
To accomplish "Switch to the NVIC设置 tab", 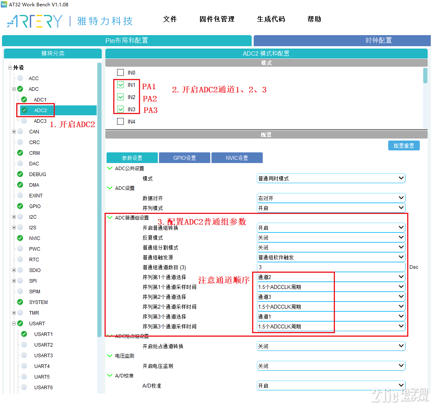I will point(237,158).
